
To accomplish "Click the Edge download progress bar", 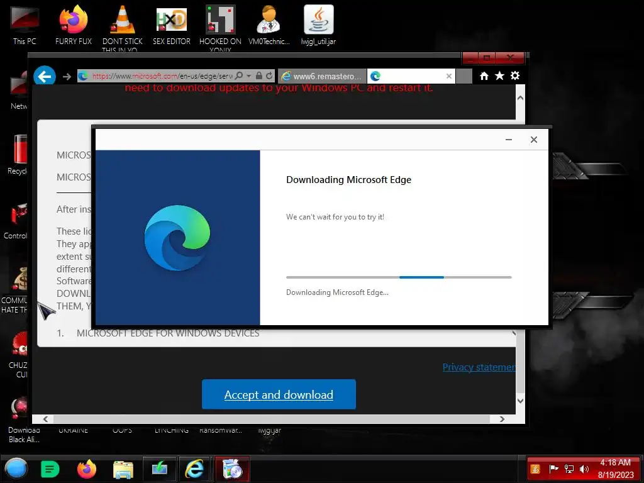I will point(399,277).
